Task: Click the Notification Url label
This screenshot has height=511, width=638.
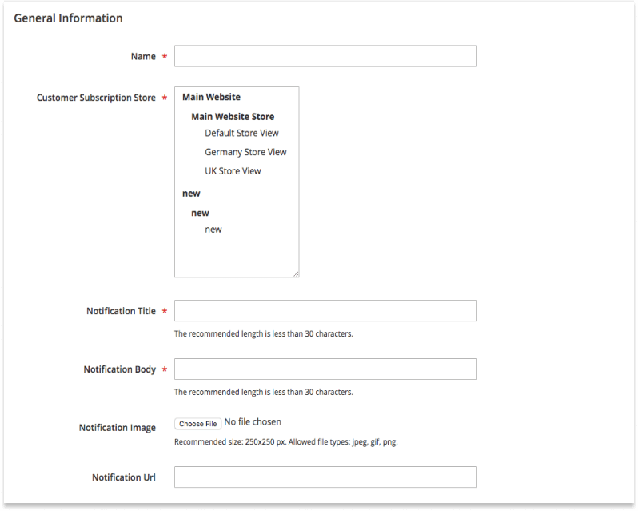Action: (124, 477)
